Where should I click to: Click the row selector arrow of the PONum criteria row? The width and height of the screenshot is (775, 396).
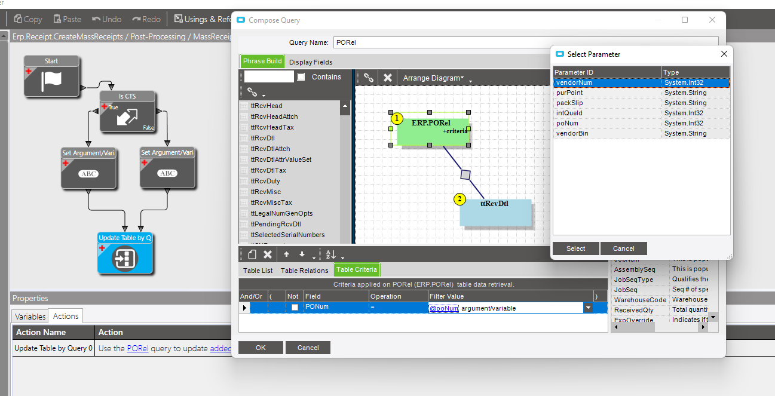click(x=244, y=308)
